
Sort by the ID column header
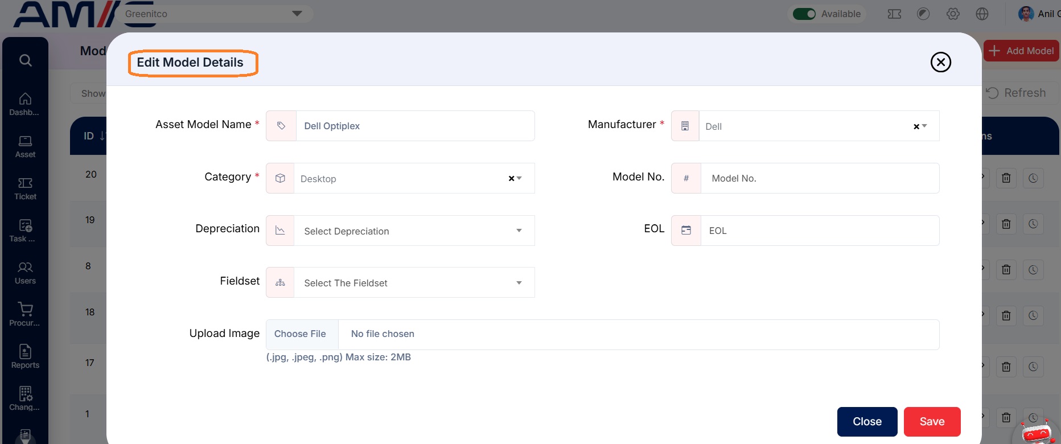pyautogui.click(x=94, y=136)
